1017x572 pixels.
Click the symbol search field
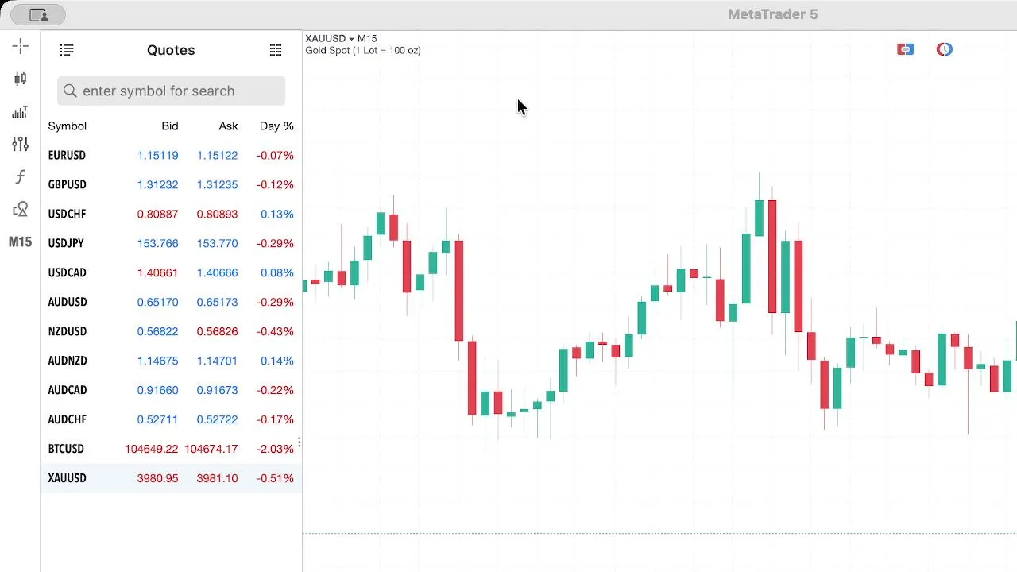[x=171, y=91]
